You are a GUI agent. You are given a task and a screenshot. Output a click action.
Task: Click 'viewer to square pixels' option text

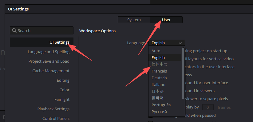[206, 99]
